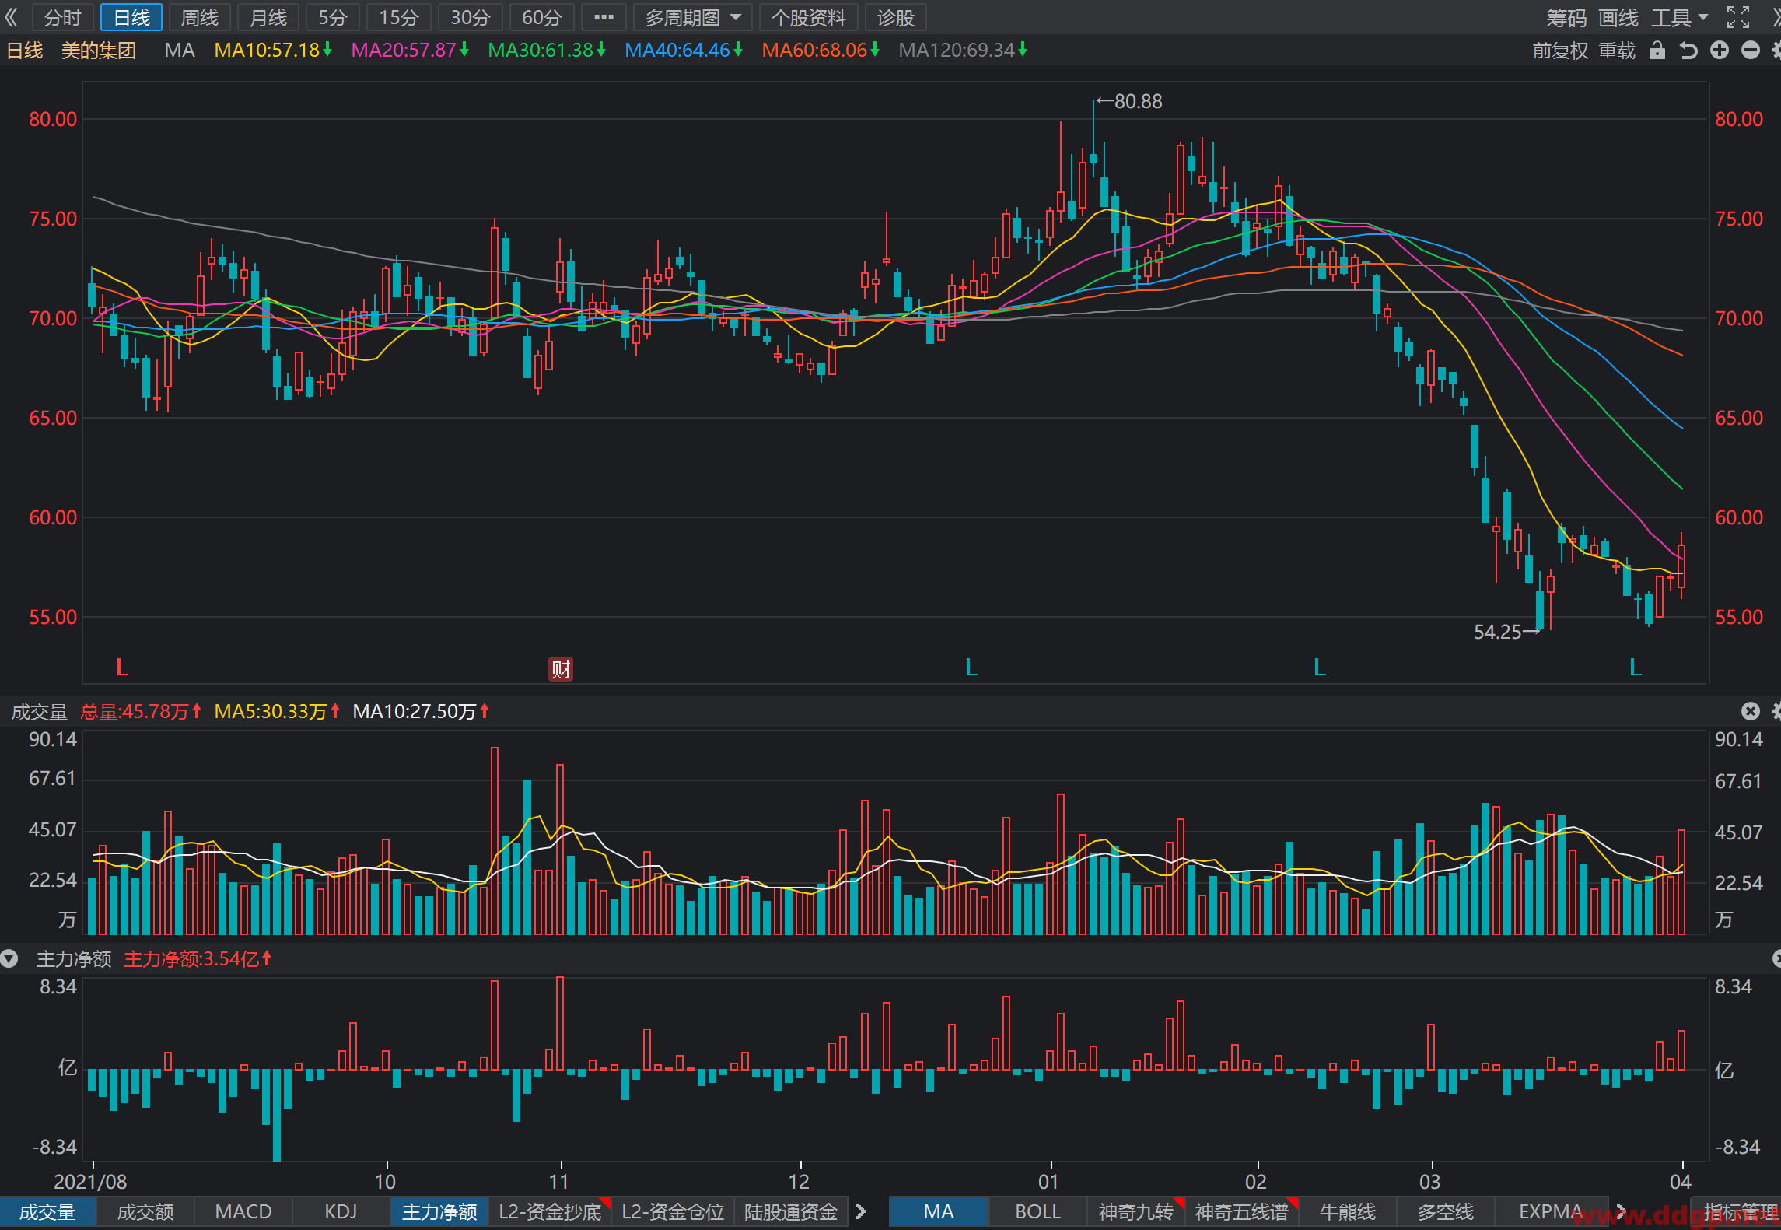Click the fullscreen expand arrows icon

pyautogui.click(x=1738, y=17)
